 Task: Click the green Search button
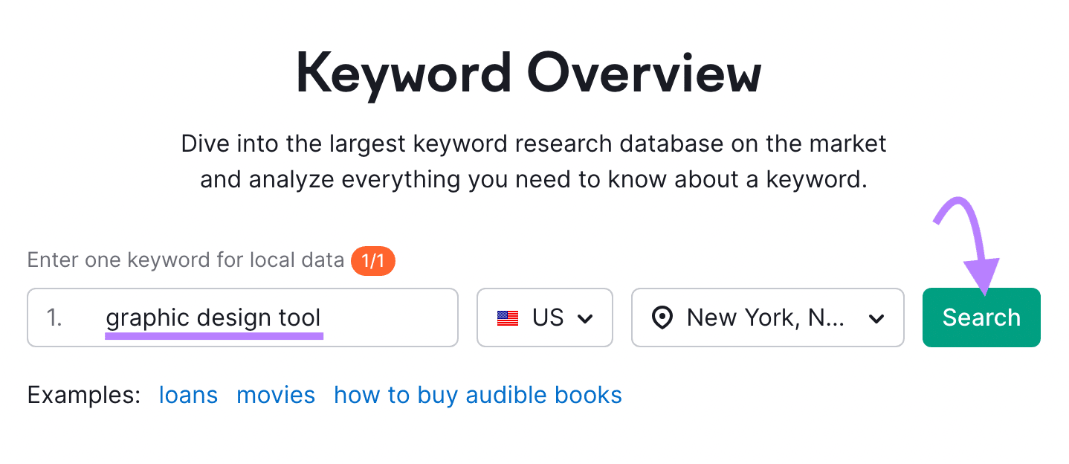pos(981,318)
